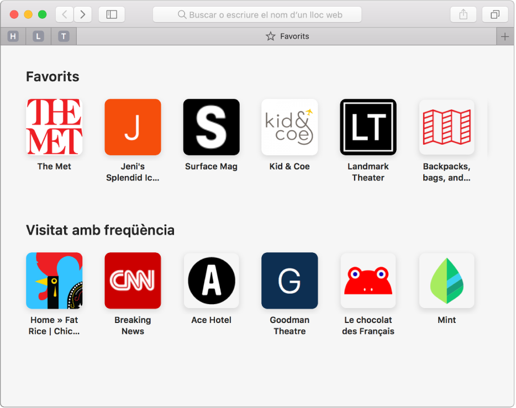Image resolution: width=516 pixels, height=408 pixels.
Task: Close the window with the red button
Action: click(14, 14)
